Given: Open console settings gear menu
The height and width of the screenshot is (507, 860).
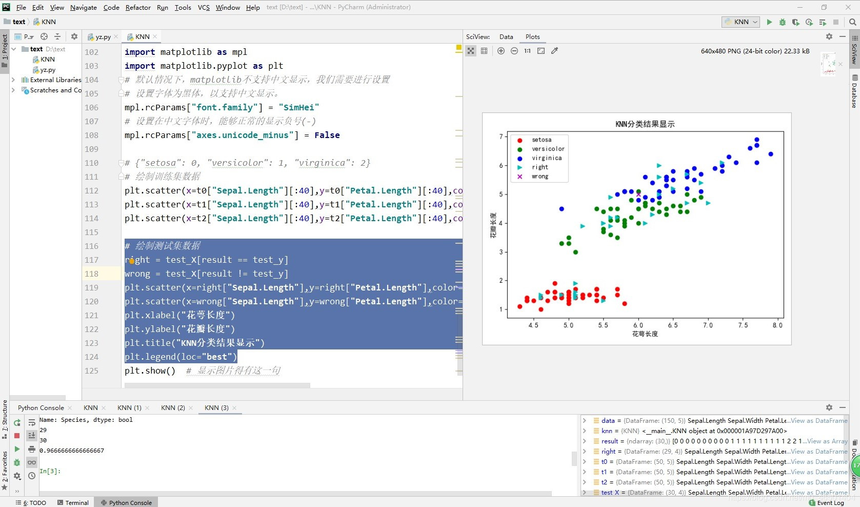Looking at the screenshot, I should pos(17,476).
